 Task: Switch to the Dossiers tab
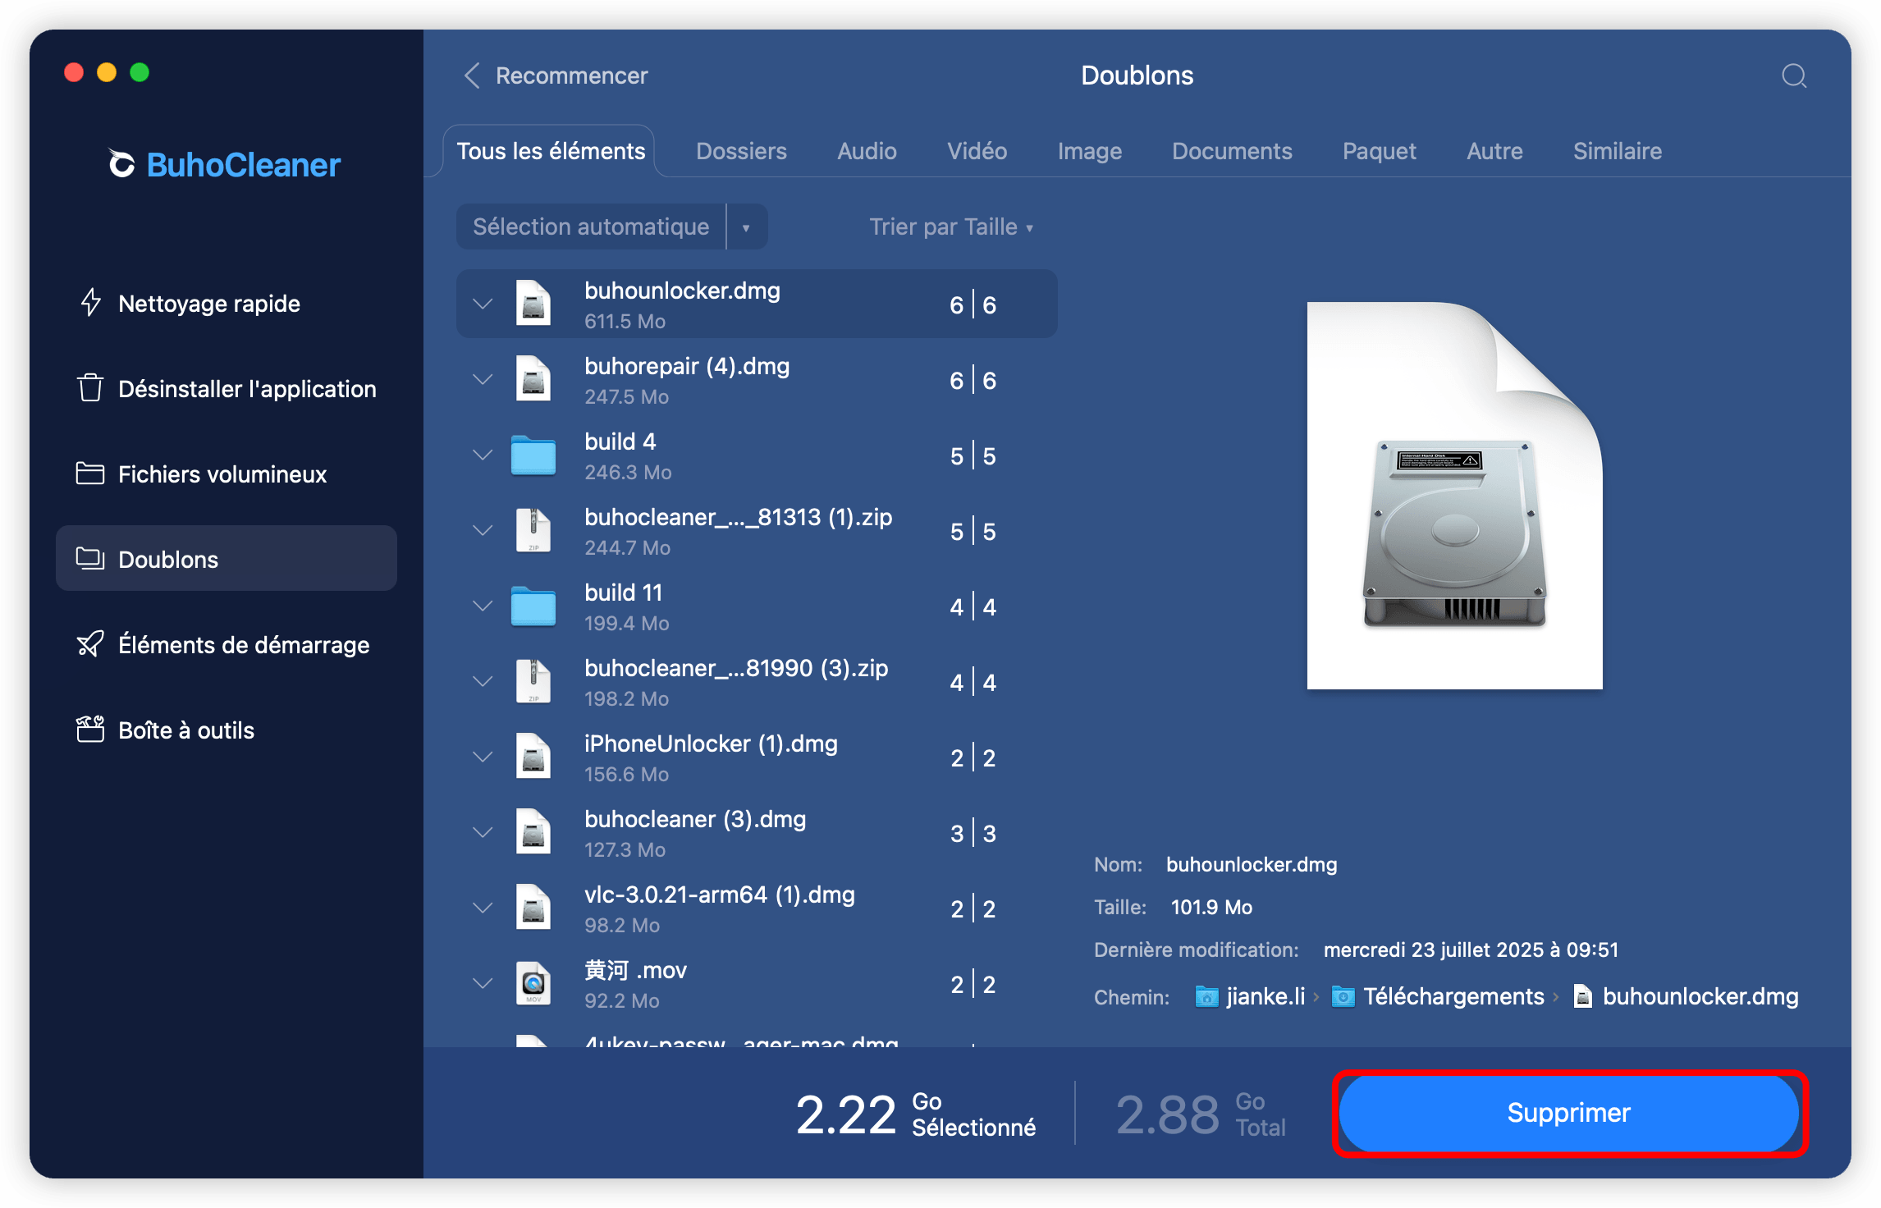(x=741, y=151)
